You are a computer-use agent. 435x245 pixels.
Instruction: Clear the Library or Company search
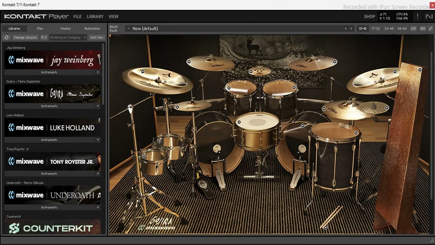click(85, 37)
